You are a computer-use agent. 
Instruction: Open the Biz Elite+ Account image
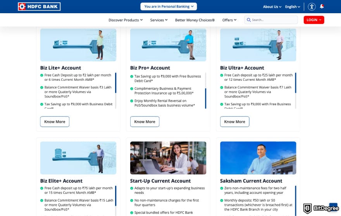tap(78, 158)
